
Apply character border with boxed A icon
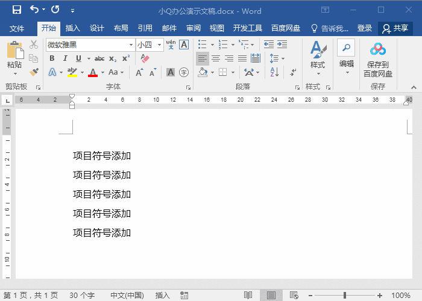[x=184, y=45]
